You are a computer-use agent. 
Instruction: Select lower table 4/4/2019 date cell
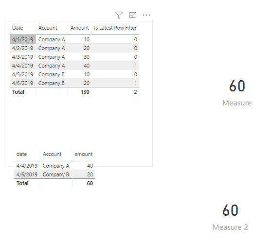pos(27,166)
